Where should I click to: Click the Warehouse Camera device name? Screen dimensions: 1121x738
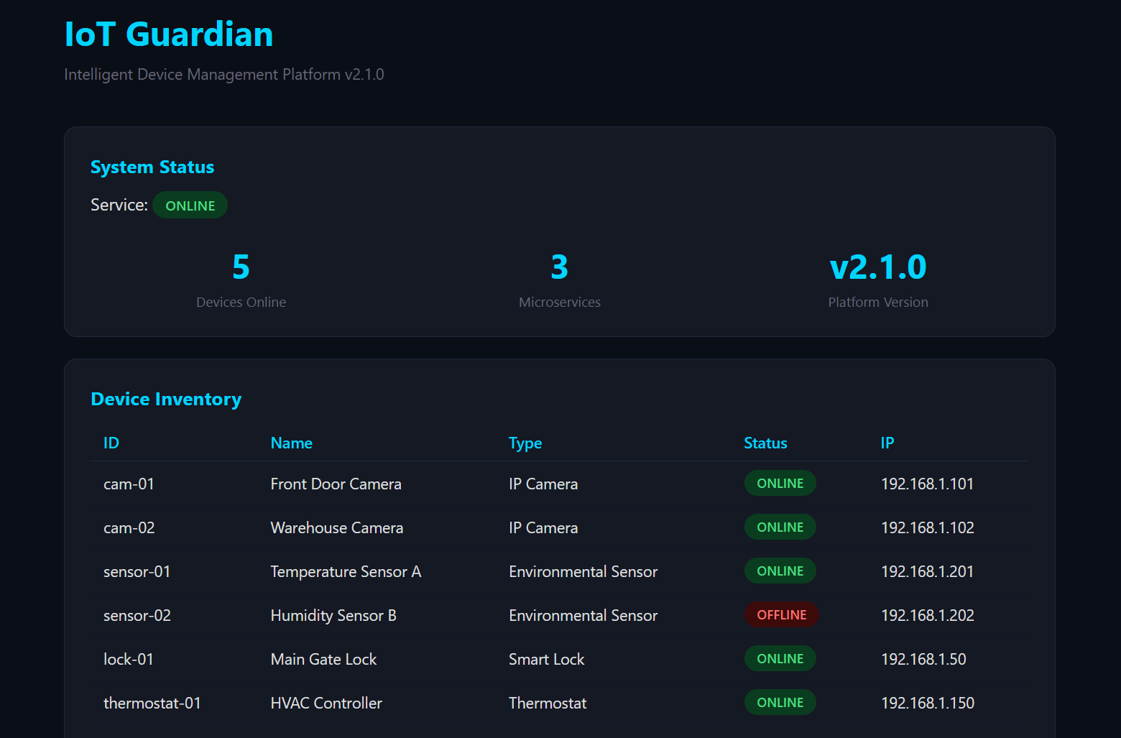pyautogui.click(x=336, y=528)
